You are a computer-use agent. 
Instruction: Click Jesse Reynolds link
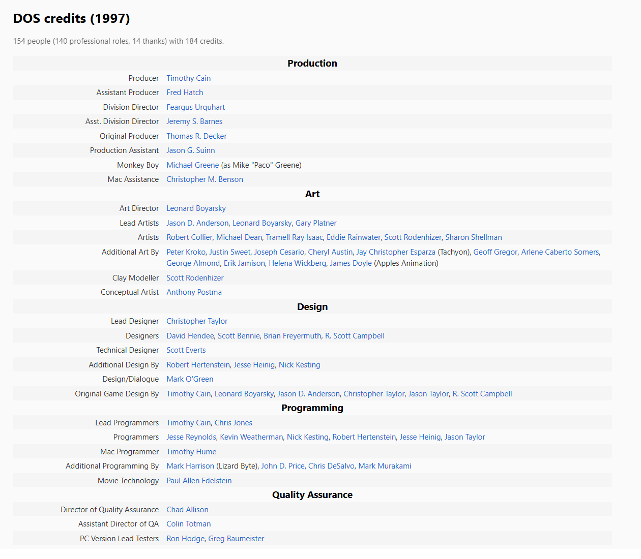pos(191,437)
